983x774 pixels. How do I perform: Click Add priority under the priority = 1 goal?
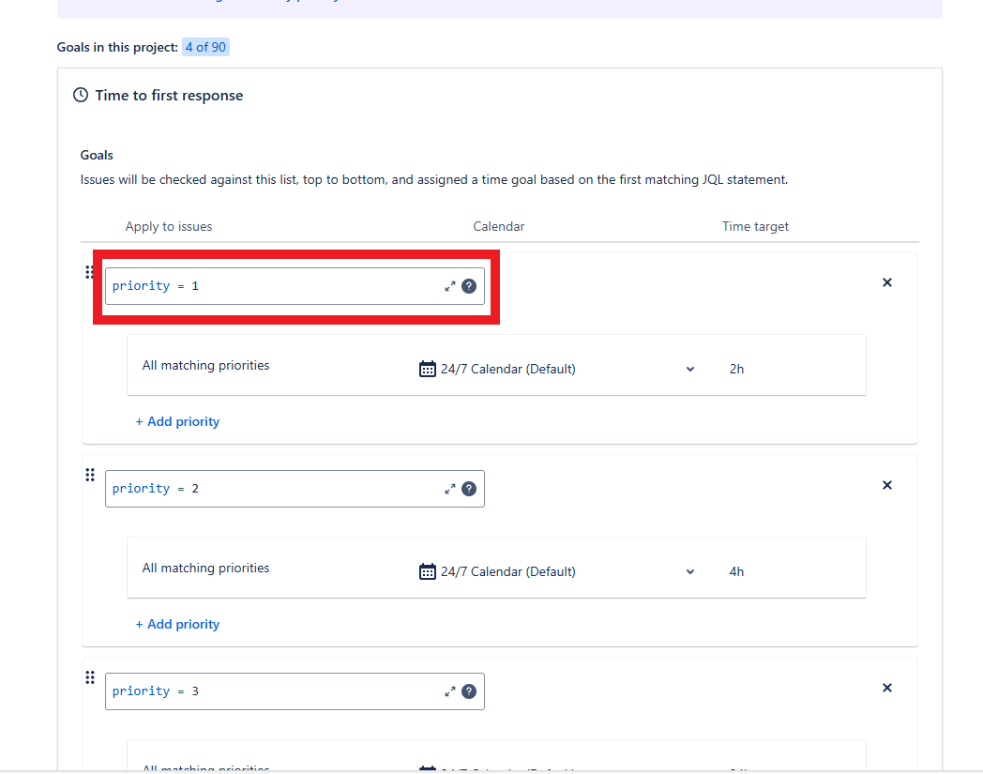tap(177, 422)
